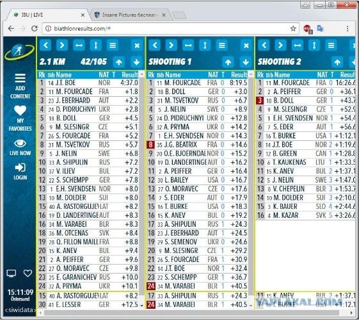
Task: Click the small heart outline icon in sidebar
Action: tap(28, 273)
